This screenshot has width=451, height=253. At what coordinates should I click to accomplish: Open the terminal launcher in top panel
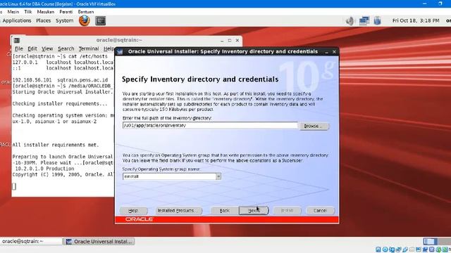tap(100, 20)
